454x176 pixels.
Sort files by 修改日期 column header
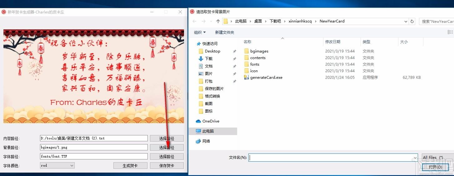tap(332, 42)
